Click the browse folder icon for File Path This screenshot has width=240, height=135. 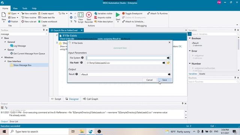[168, 63]
